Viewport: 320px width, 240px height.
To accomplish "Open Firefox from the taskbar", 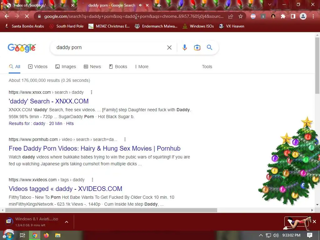I will coord(46,235).
